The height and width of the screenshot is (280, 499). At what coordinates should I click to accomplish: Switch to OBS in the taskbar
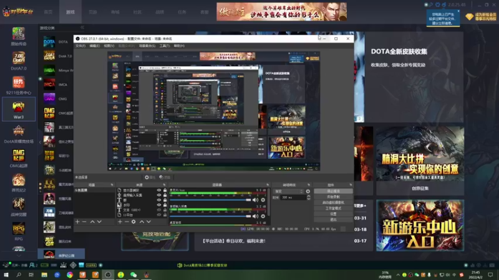(108, 274)
